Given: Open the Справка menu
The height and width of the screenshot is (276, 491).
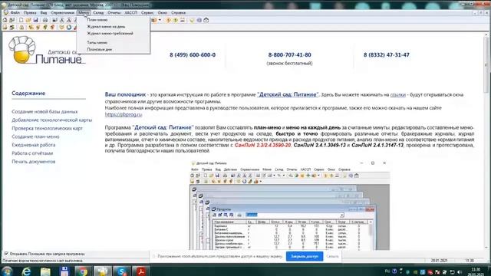Looking at the screenshot, I should click(x=179, y=13).
